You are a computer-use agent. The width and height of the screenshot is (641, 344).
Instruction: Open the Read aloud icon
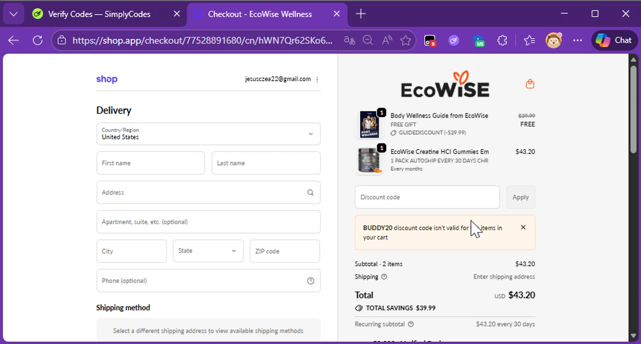pos(387,41)
